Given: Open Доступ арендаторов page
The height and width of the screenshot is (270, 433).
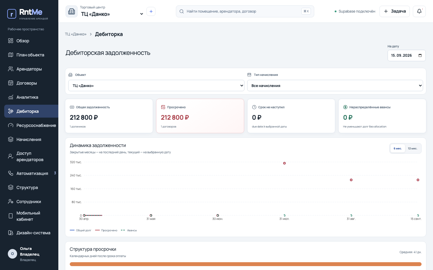Looking at the screenshot, I should (x=31, y=156).
